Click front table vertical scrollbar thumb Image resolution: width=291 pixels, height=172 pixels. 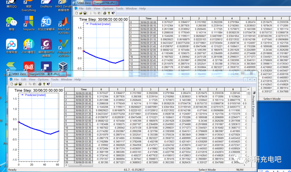(248, 93)
